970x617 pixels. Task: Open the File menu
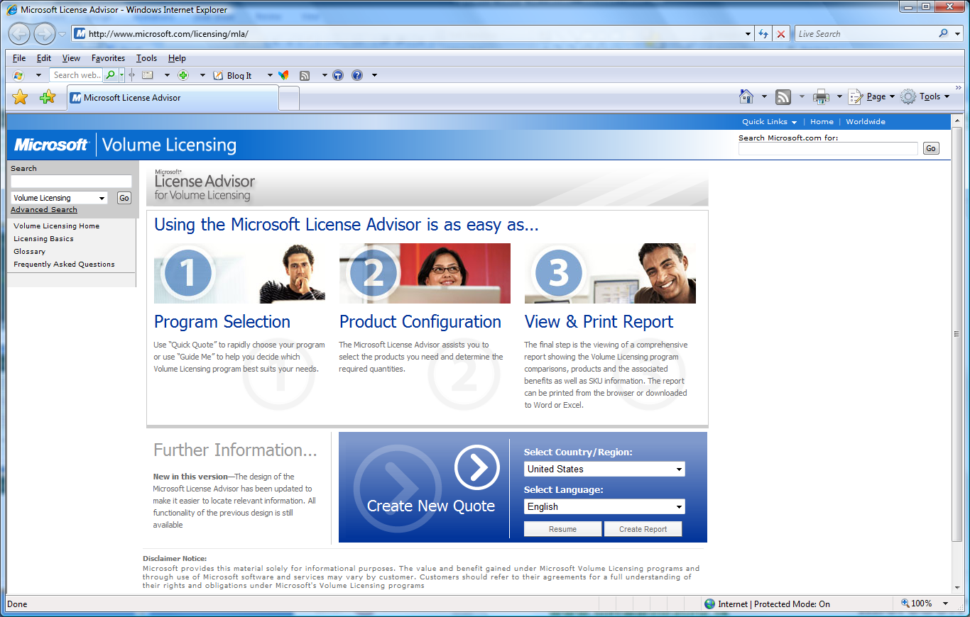click(19, 58)
